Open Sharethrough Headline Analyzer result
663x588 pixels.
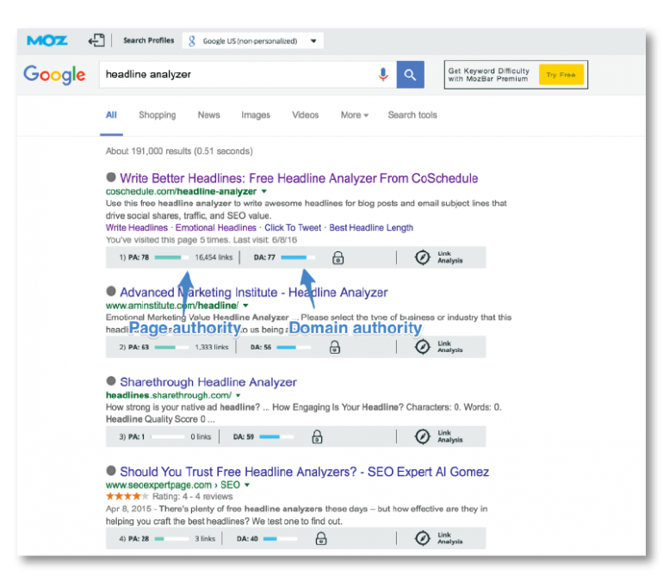[x=208, y=382]
